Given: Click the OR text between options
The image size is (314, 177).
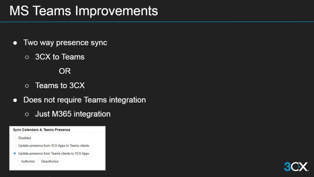Looking at the screenshot, I should [x=65, y=71].
